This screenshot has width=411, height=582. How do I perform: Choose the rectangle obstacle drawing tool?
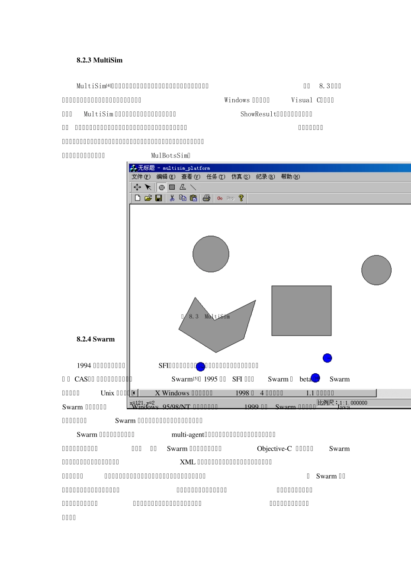tap(172, 187)
